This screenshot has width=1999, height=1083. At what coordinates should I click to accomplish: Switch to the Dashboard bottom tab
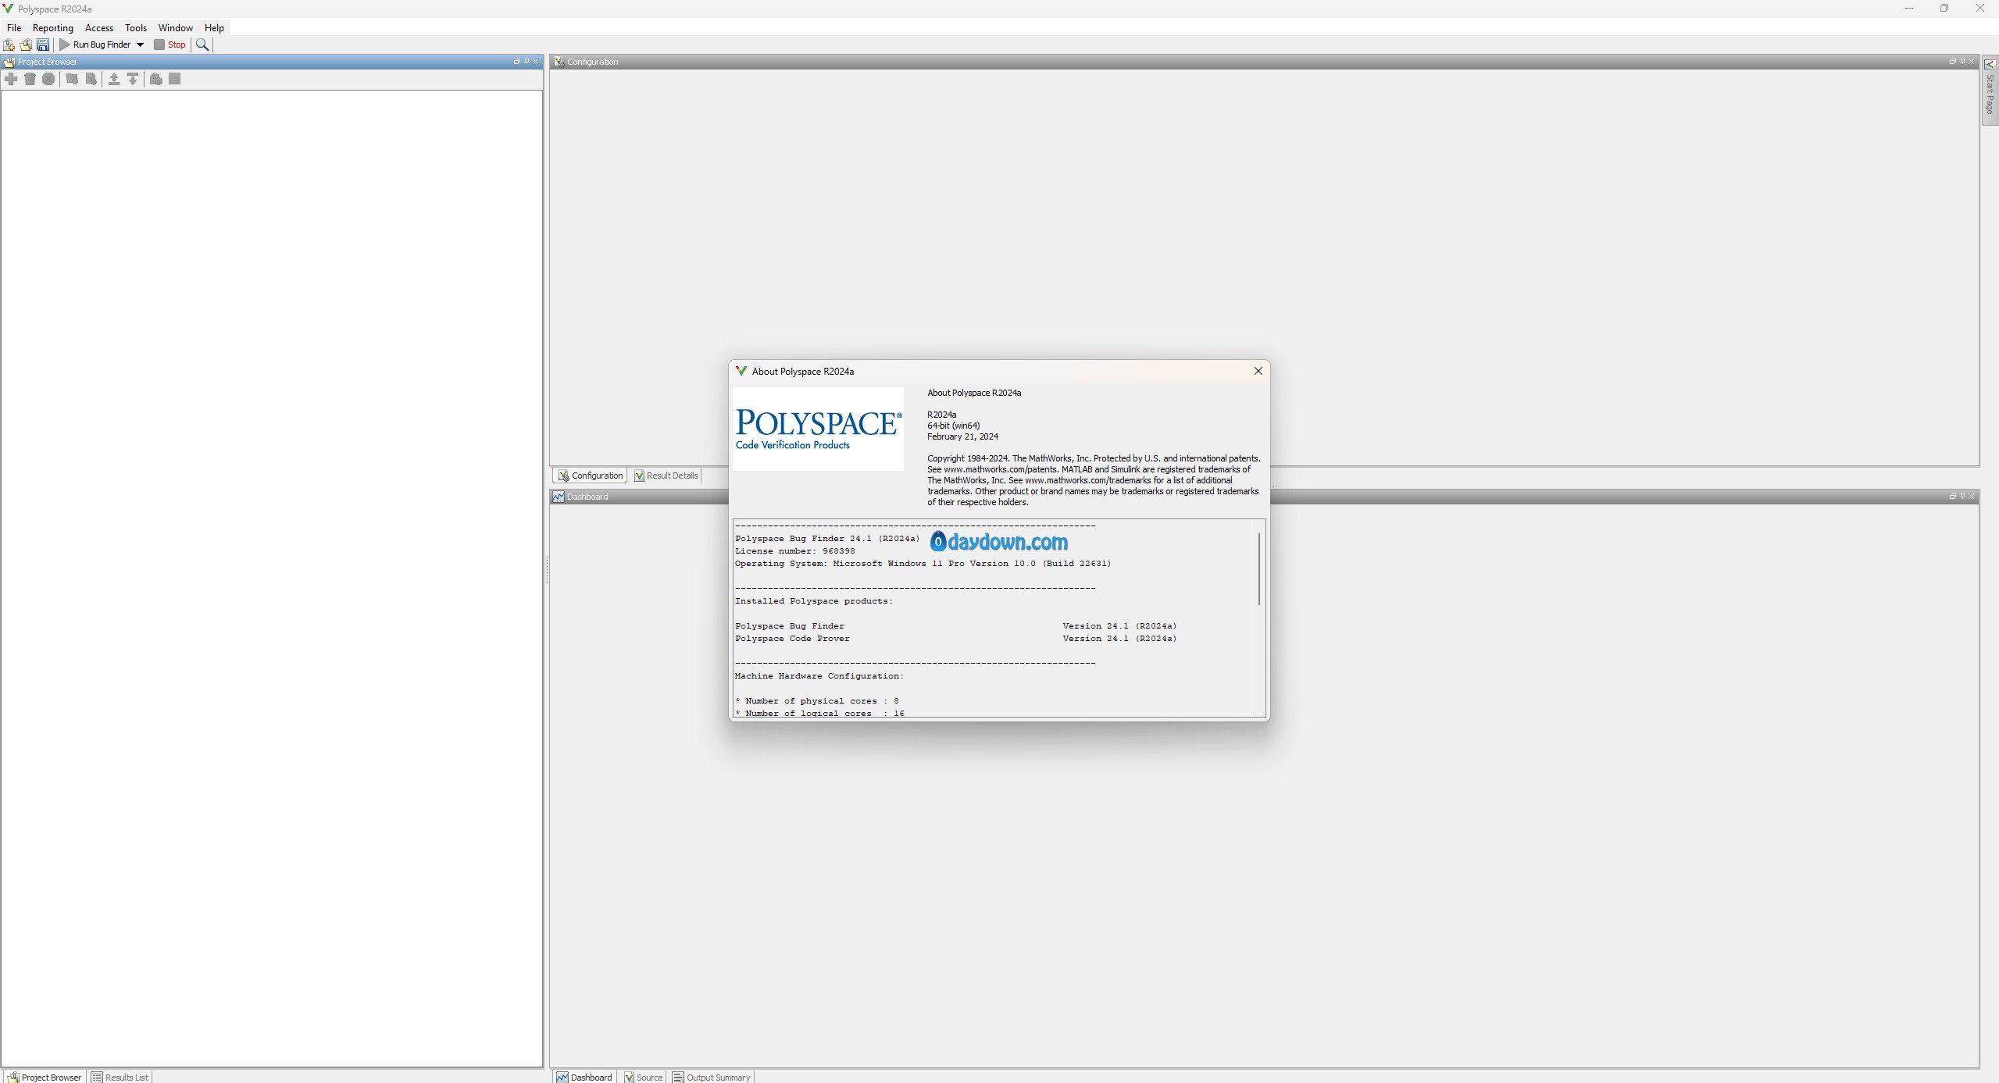584,1077
